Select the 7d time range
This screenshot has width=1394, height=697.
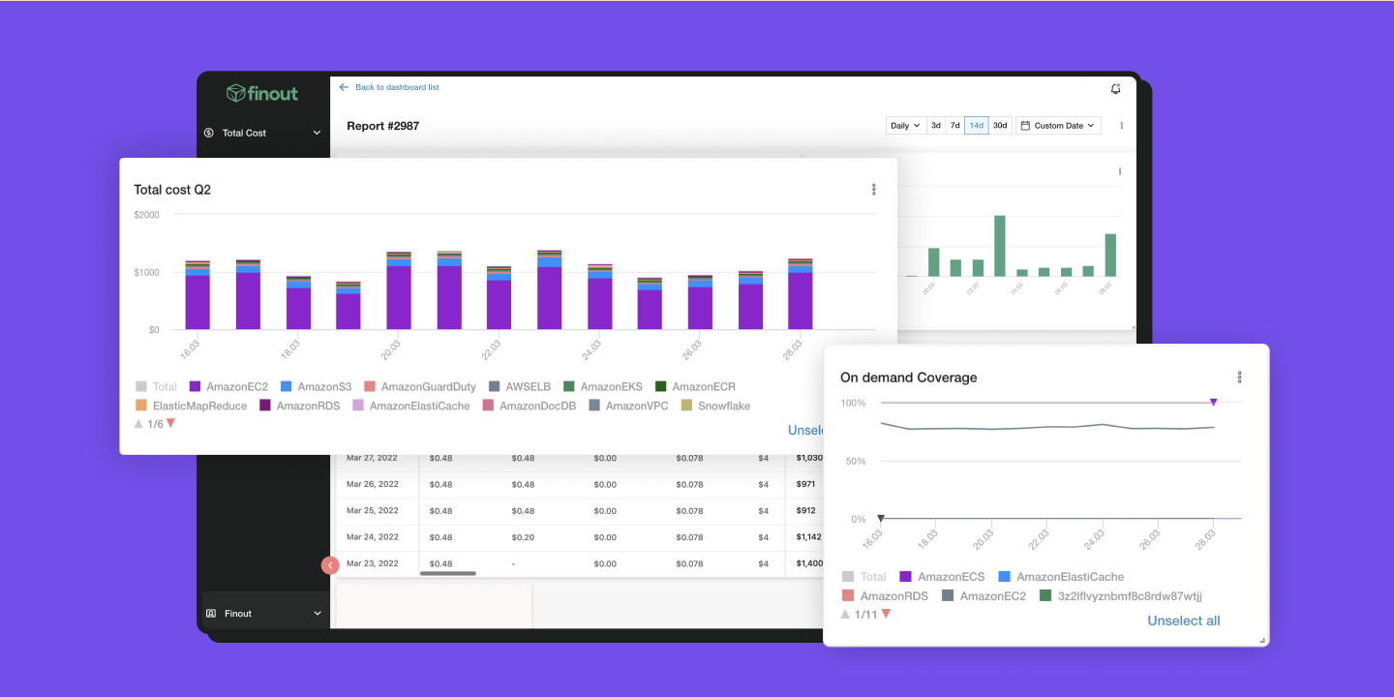pyautogui.click(x=955, y=126)
